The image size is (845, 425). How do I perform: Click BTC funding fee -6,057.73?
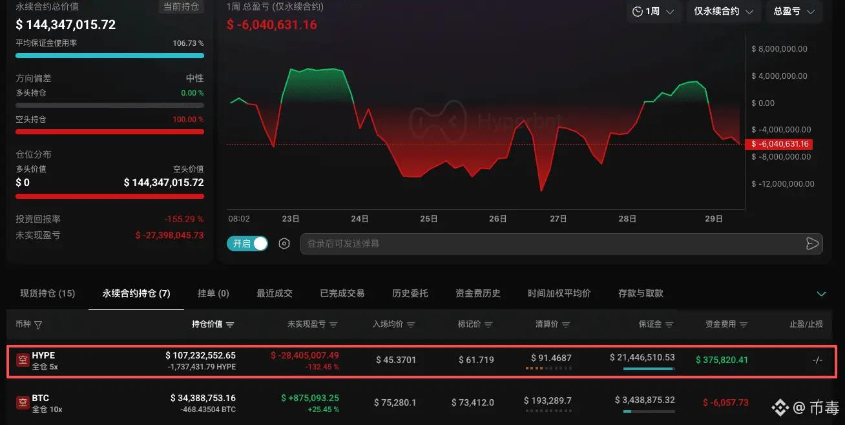pos(725,402)
